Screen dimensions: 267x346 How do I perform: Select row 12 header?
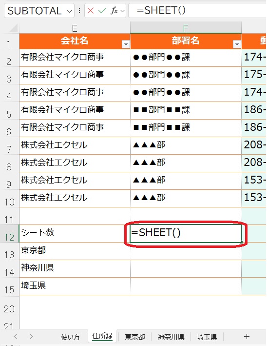(9, 234)
